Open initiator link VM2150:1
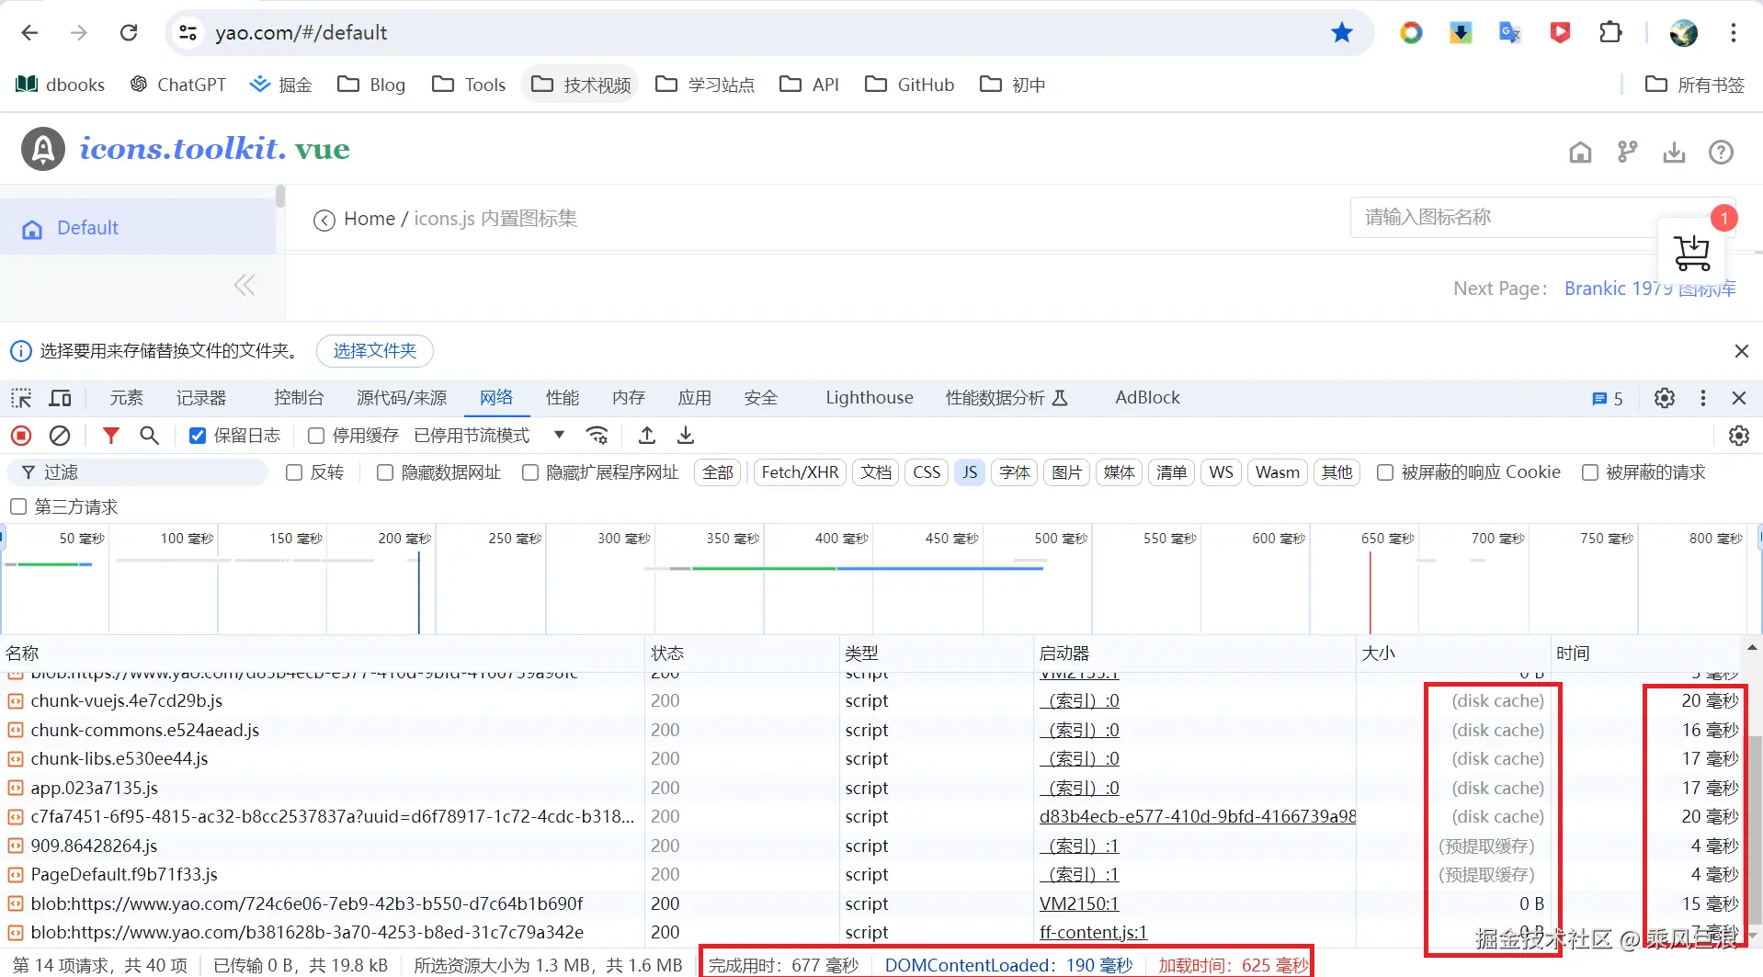 (x=1079, y=903)
